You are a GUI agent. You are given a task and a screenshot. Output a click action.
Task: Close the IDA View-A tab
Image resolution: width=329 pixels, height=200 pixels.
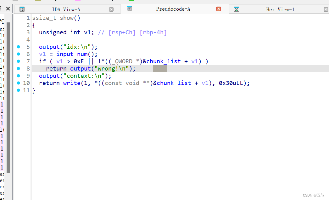111,9
